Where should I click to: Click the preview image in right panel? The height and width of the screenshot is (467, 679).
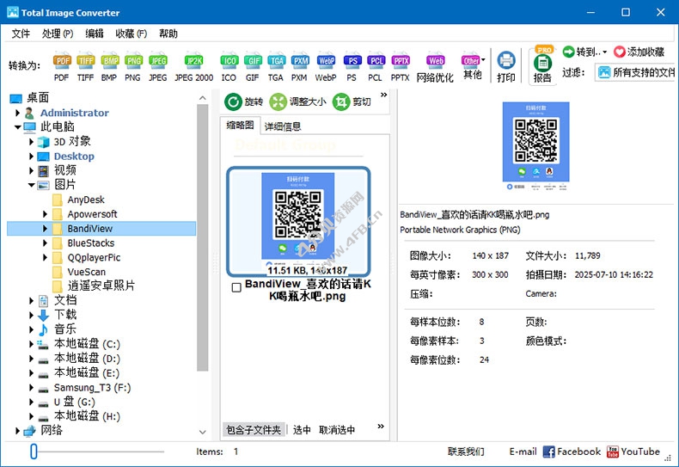[x=535, y=146]
